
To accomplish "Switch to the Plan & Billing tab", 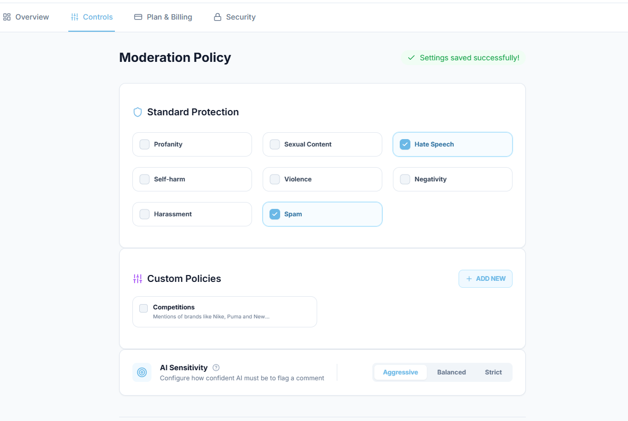I will click(x=163, y=17).
